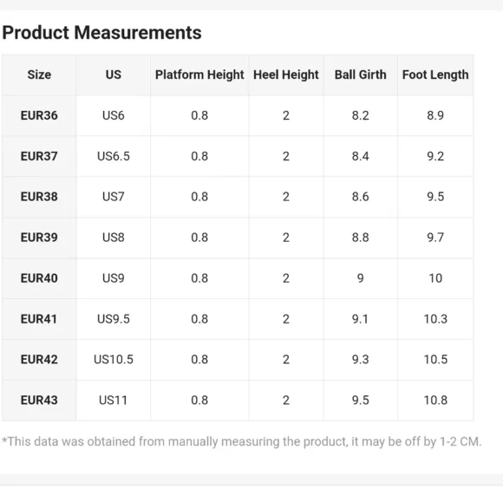Click the US6.5 cell
503x502 pixels.
(x=114, y=156)
